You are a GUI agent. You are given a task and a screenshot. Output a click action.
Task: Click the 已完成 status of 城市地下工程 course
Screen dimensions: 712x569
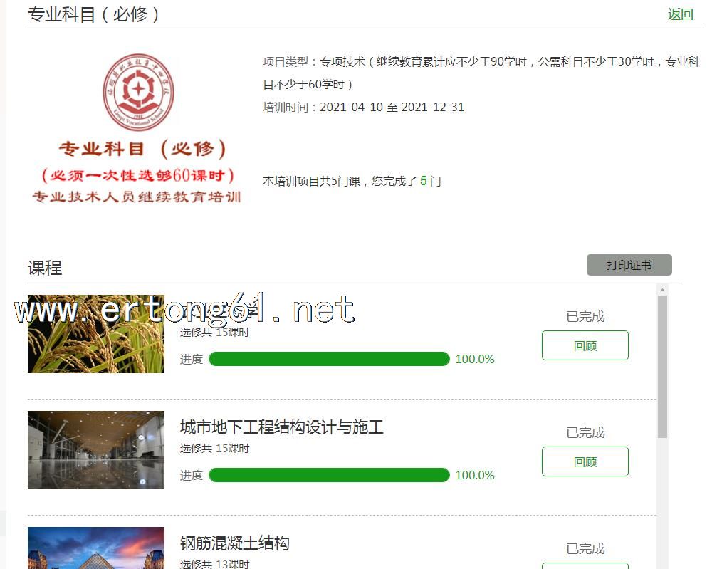click(x=585, y=432)
